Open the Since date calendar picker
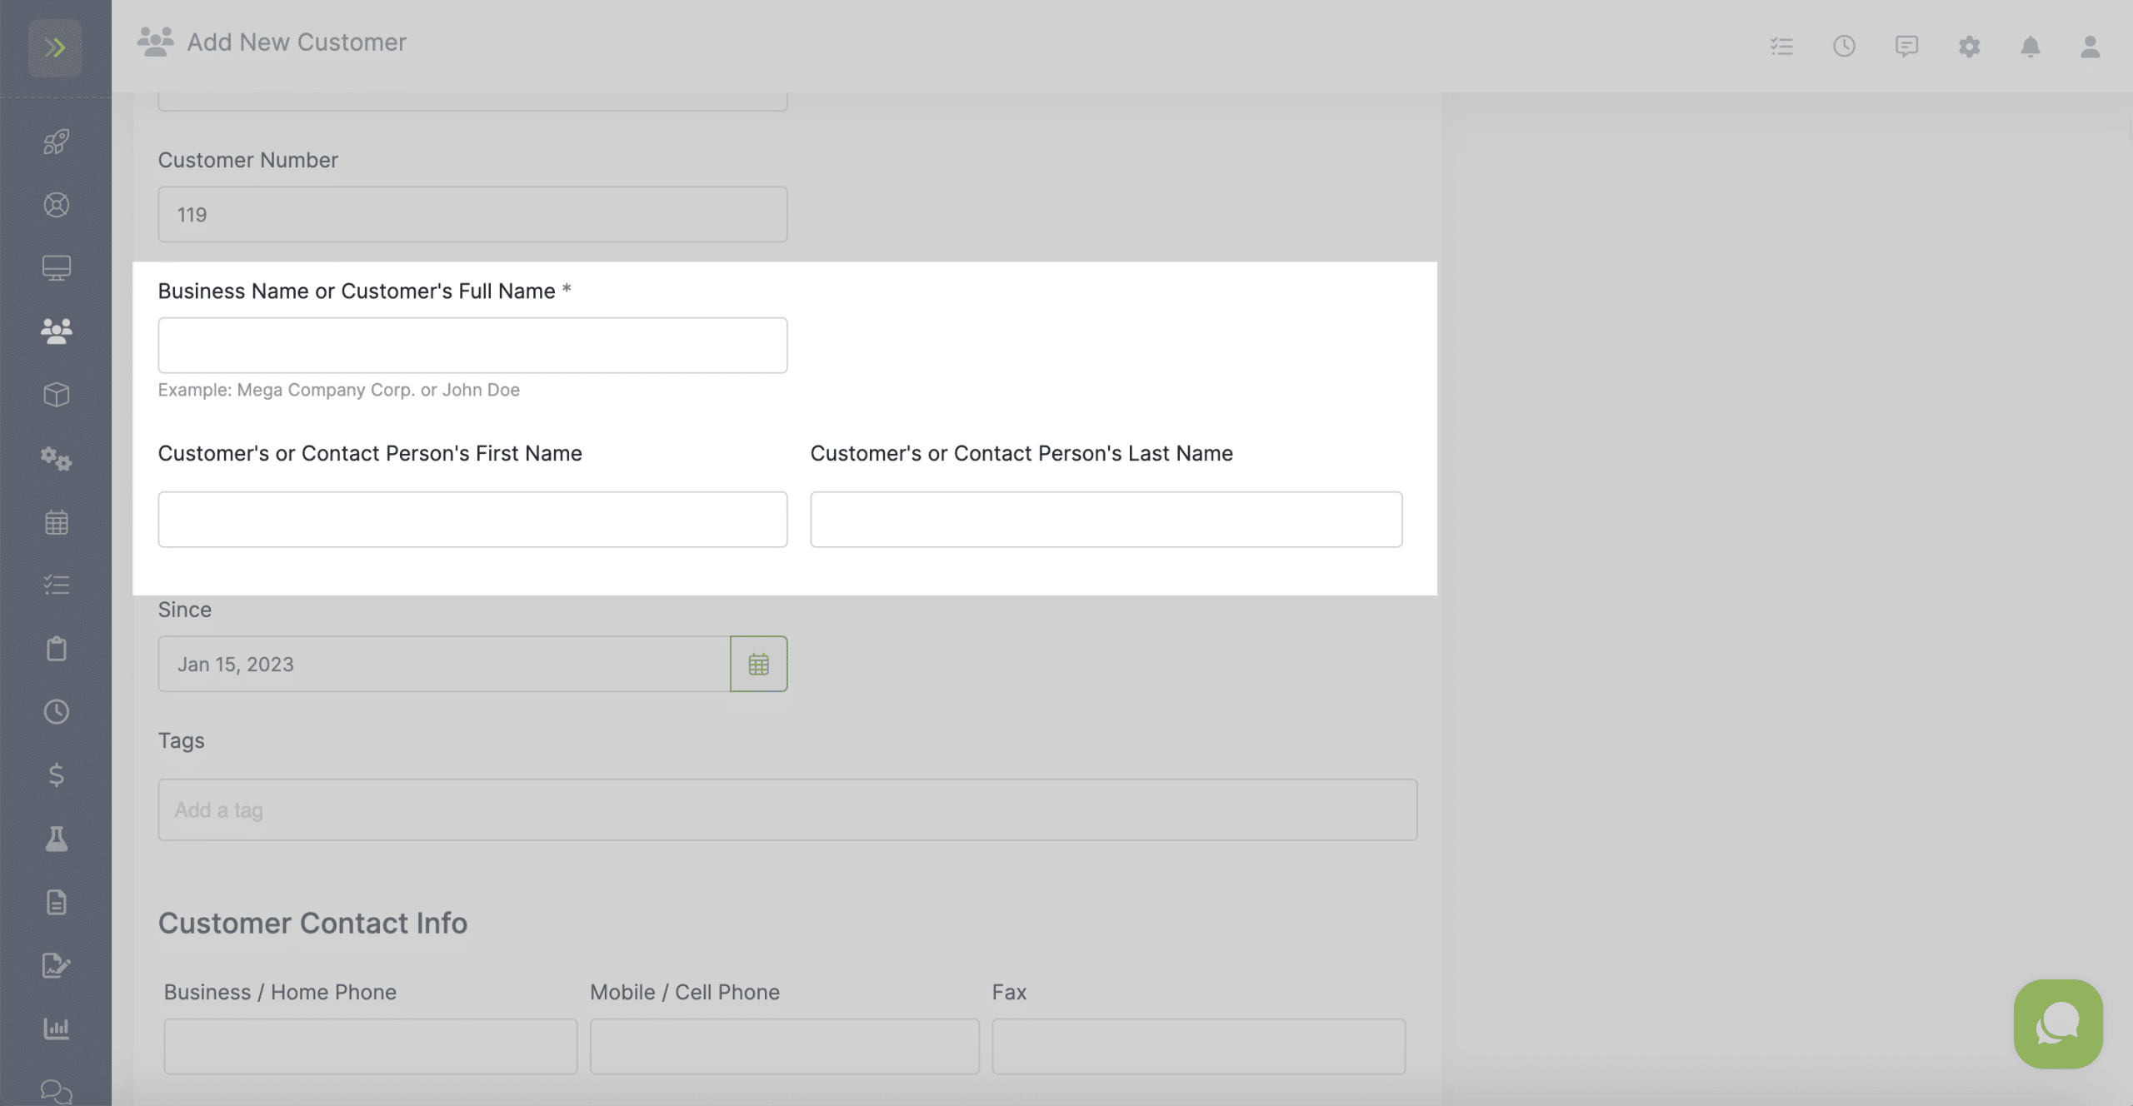 (758, 664)
